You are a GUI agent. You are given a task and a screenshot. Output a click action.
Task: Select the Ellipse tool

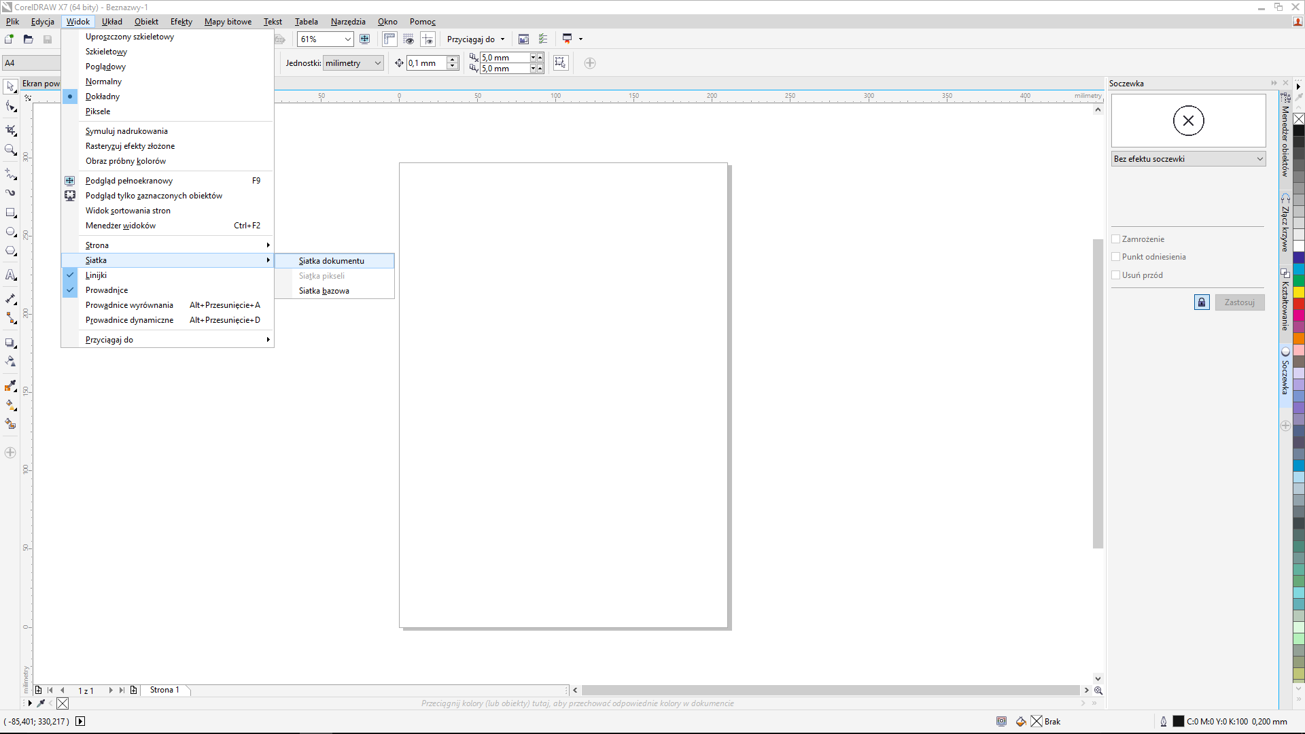11,232
